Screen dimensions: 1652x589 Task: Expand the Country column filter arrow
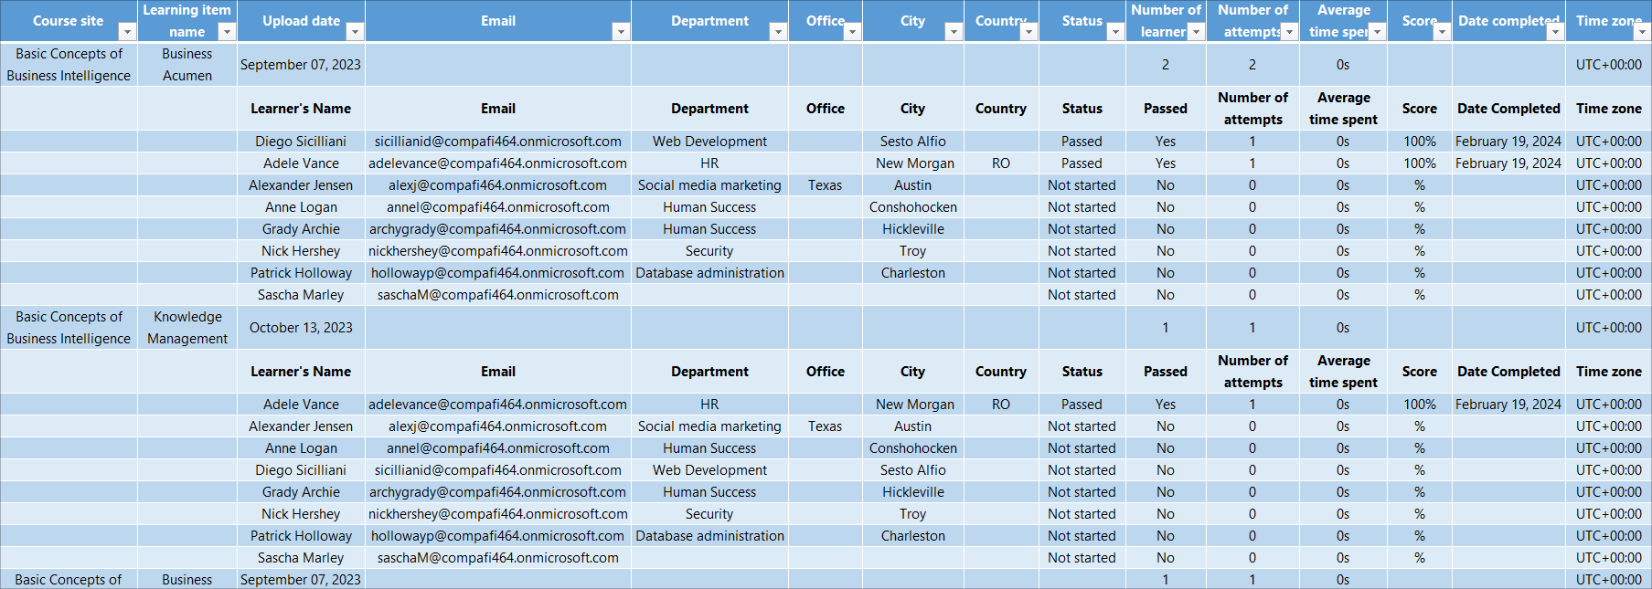click(1029, 32)
